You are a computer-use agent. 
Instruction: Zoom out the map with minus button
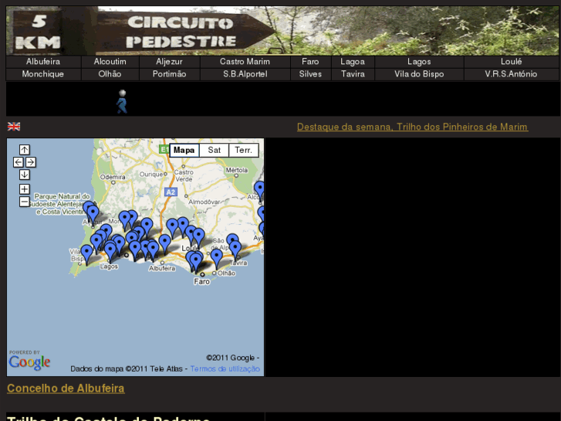[x=25, y=202]
